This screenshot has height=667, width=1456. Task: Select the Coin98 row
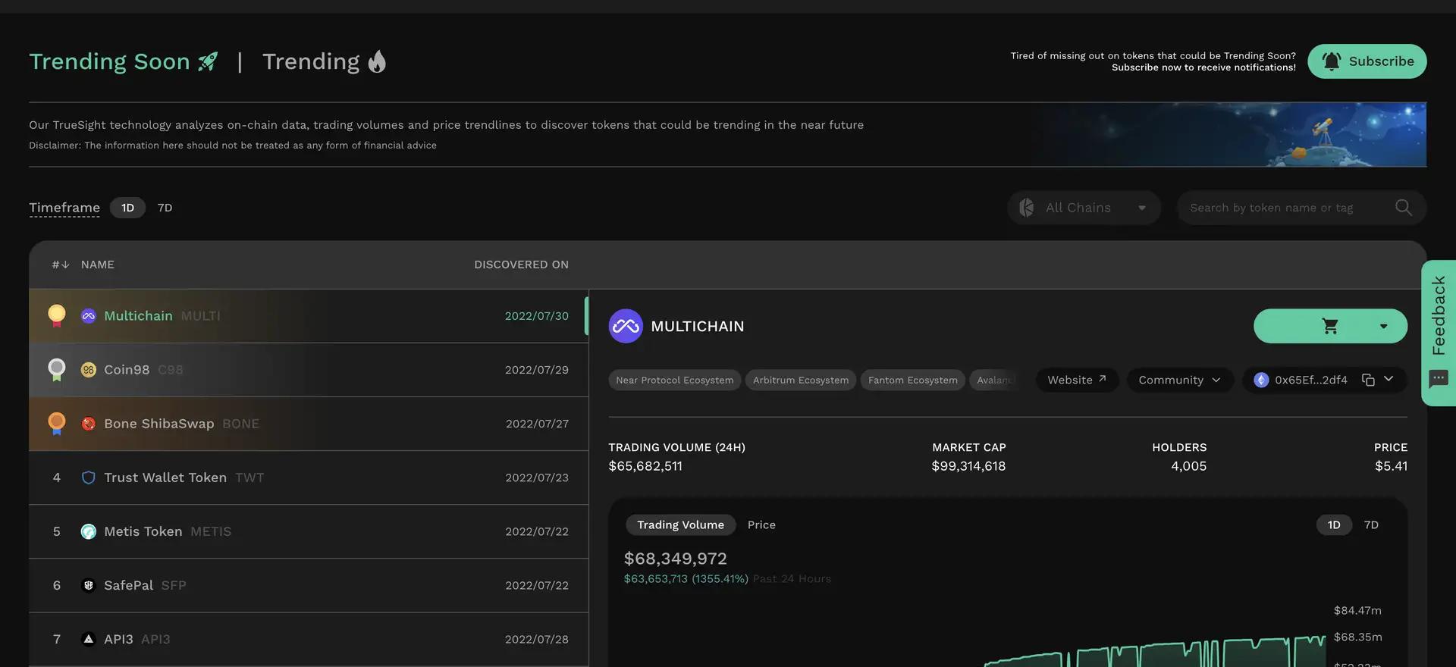309,370
